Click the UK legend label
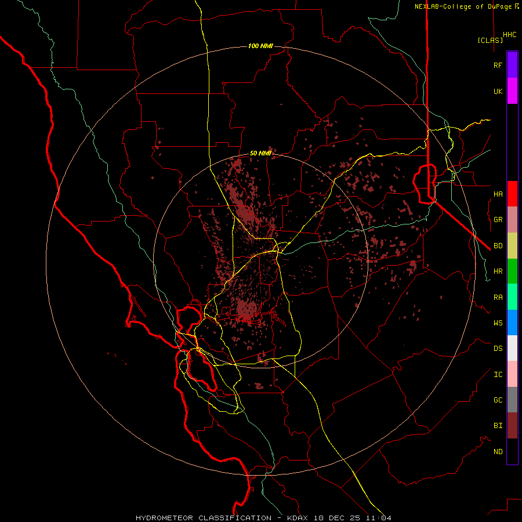This screenshot has width=522, height=522. [498, 92]
